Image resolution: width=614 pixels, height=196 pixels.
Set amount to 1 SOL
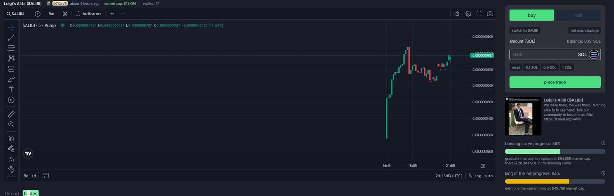coord(566,67)
